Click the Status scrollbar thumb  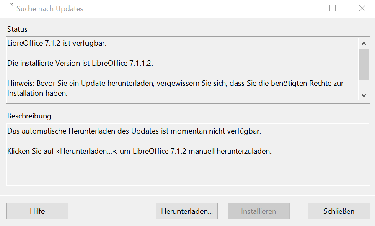pos(364,64)
